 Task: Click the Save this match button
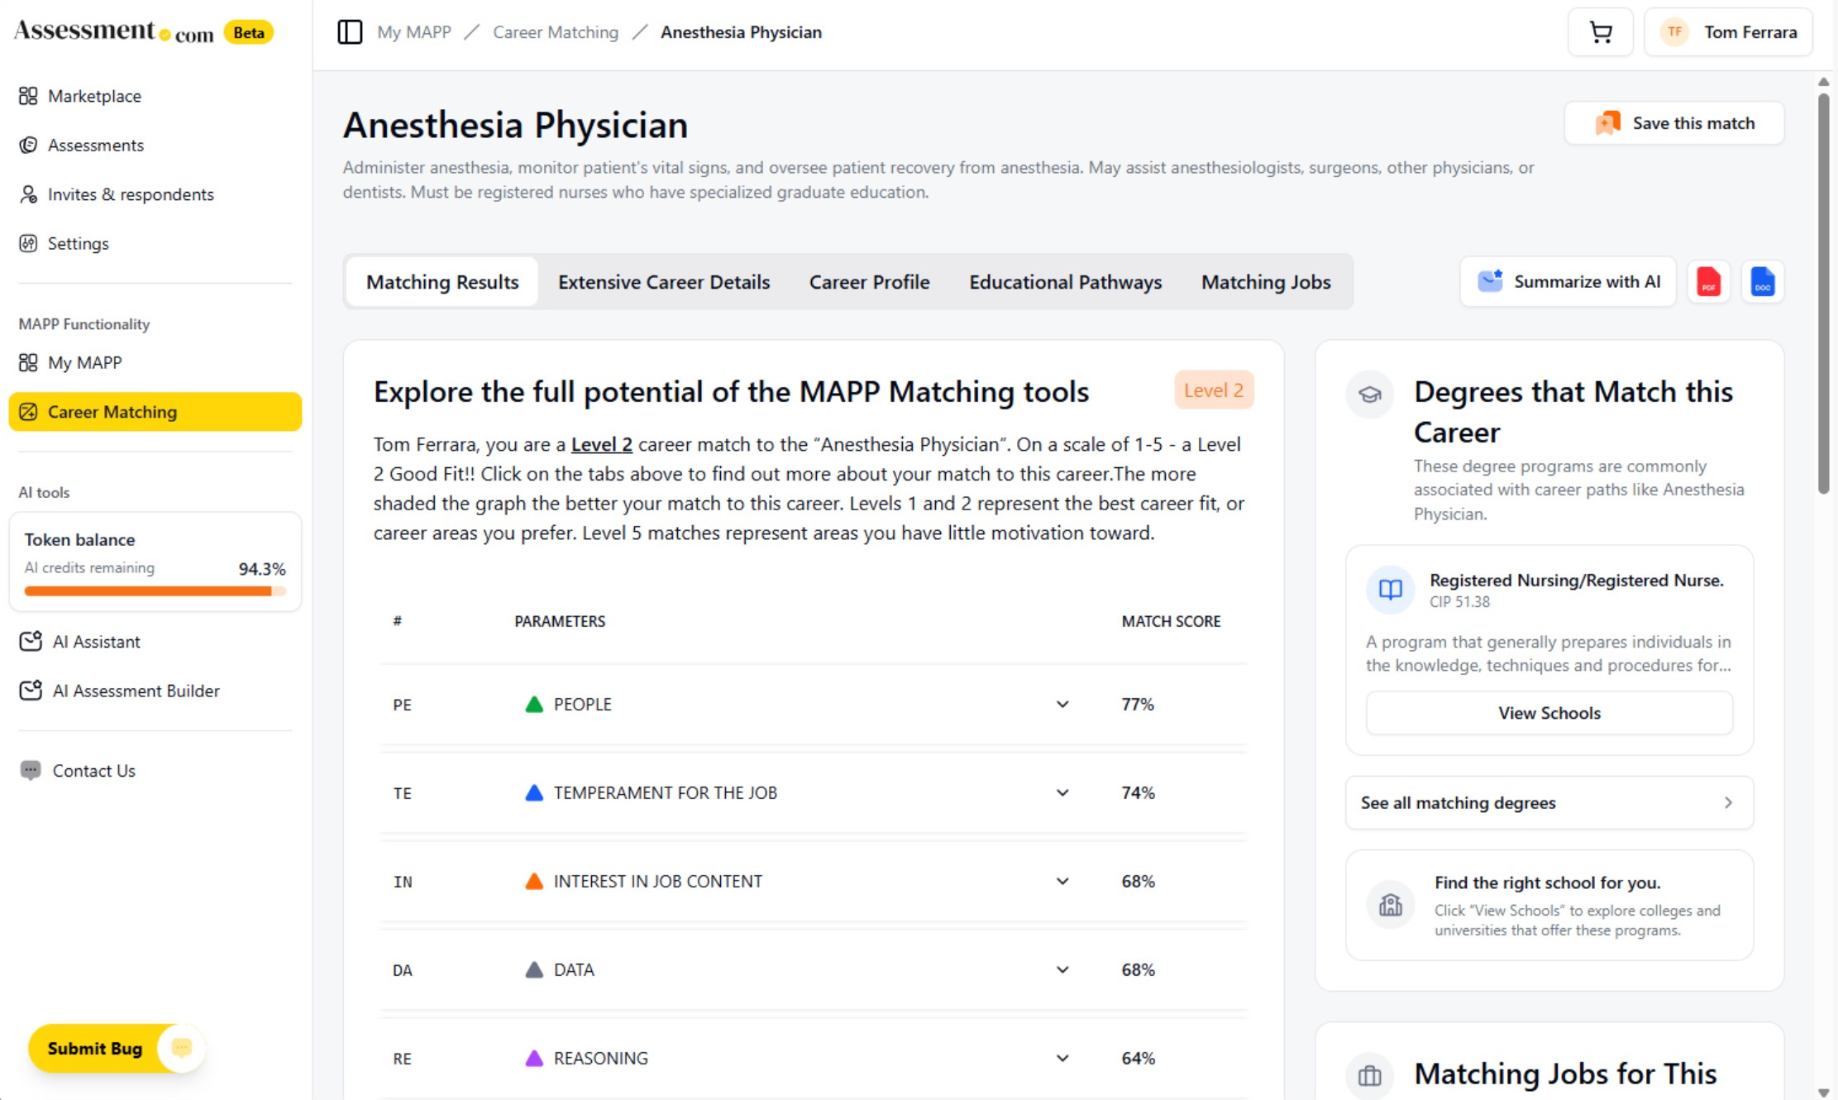pyautogui.click(x=1674, y=123)
